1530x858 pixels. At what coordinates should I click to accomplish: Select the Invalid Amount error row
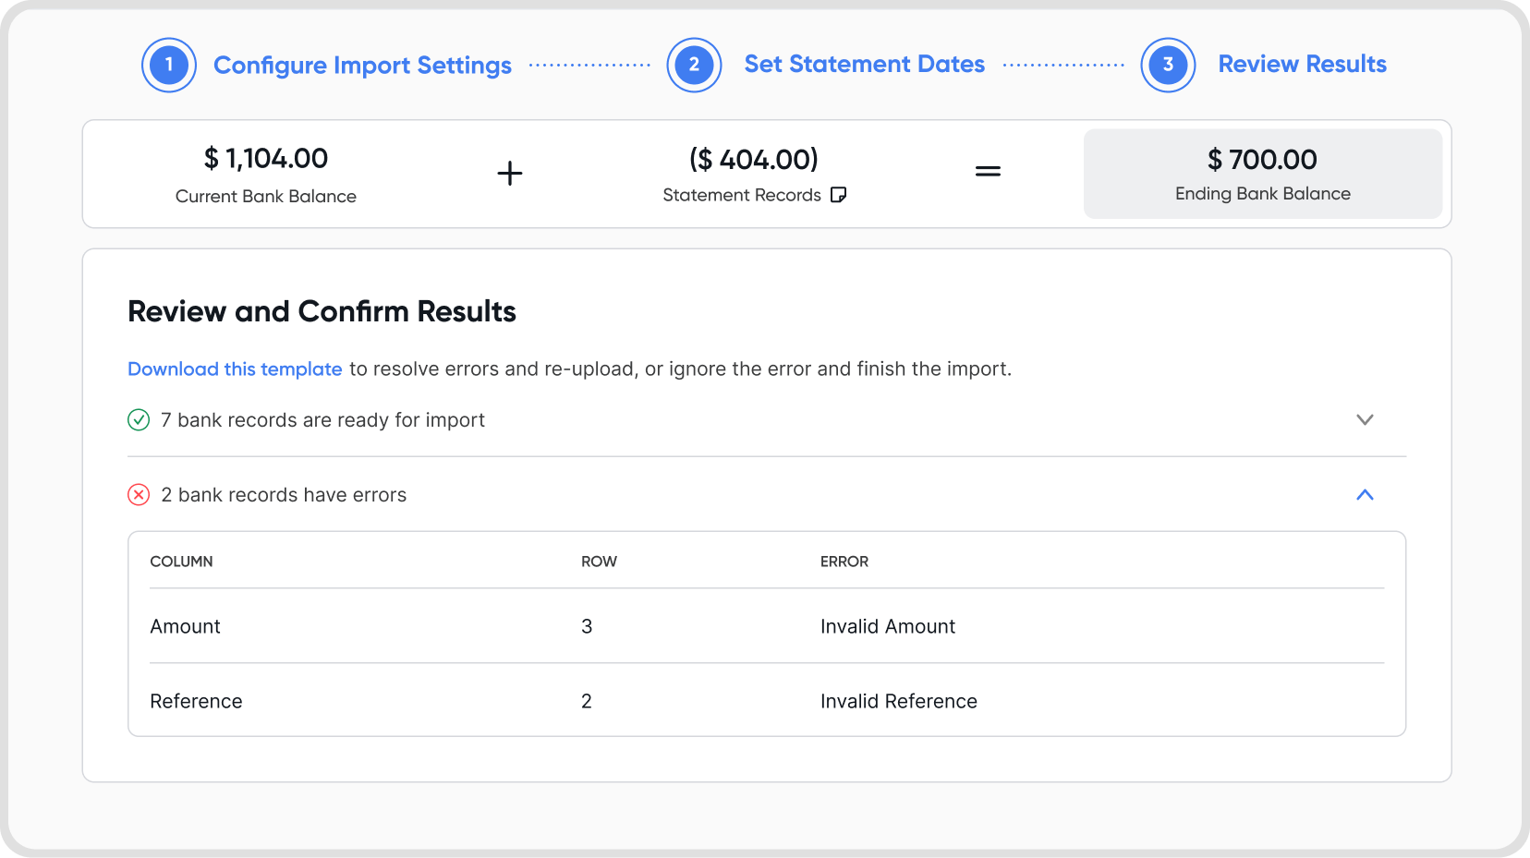click(767, 626)
